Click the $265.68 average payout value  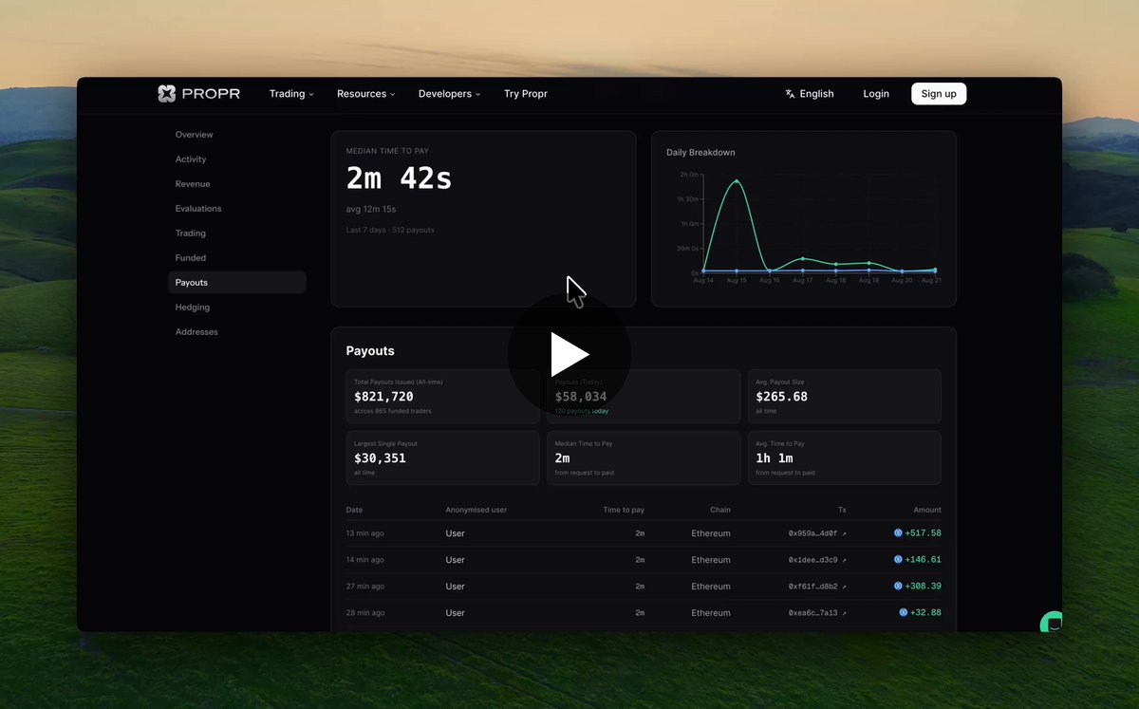781,397
